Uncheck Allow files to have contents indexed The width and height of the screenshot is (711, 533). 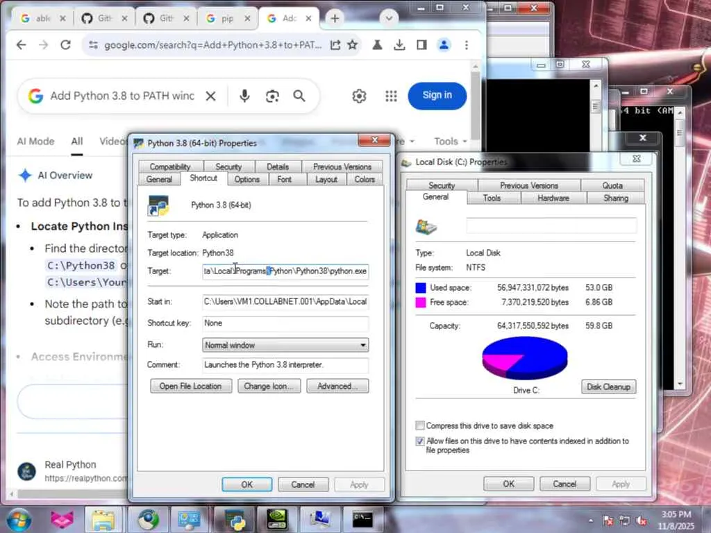(420, 441)
